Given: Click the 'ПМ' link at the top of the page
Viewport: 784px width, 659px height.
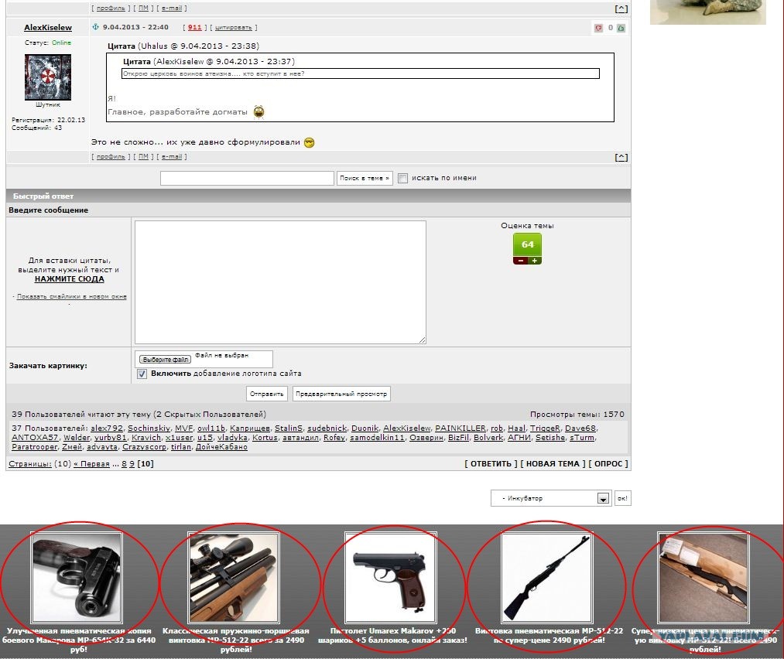Looking at the screenshot, I should click(143, 8).
